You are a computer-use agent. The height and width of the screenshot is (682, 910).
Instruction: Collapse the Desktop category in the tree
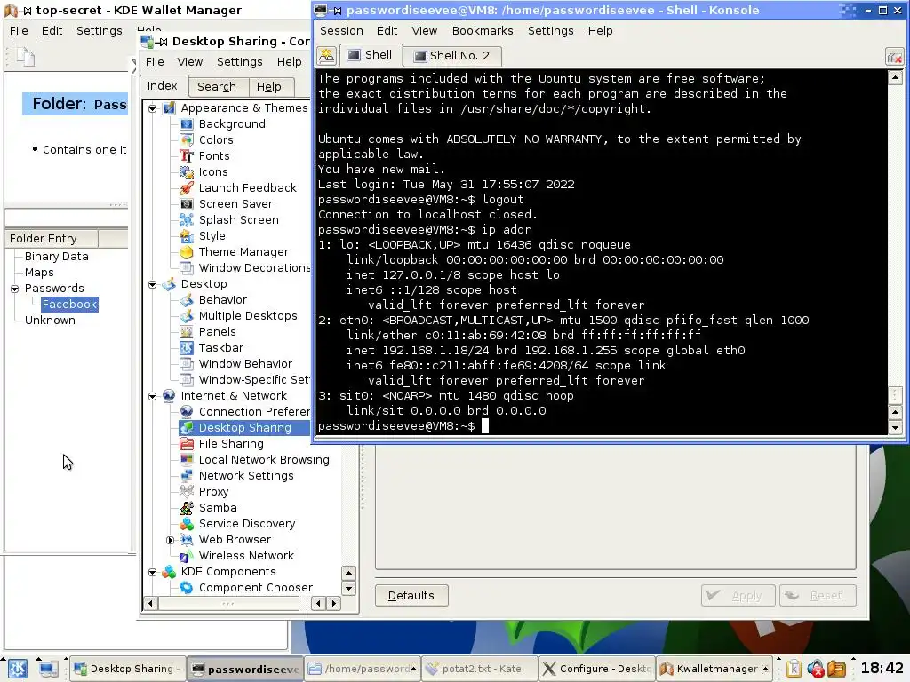pyautogui.click(x=153, y=284)
